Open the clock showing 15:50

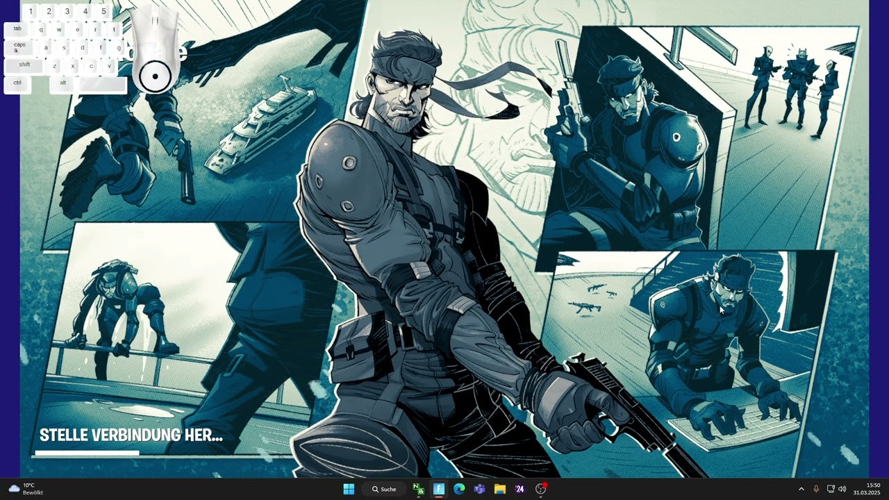coord(867,489)
